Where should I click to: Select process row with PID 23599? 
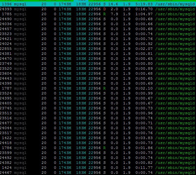coord(98,153)
